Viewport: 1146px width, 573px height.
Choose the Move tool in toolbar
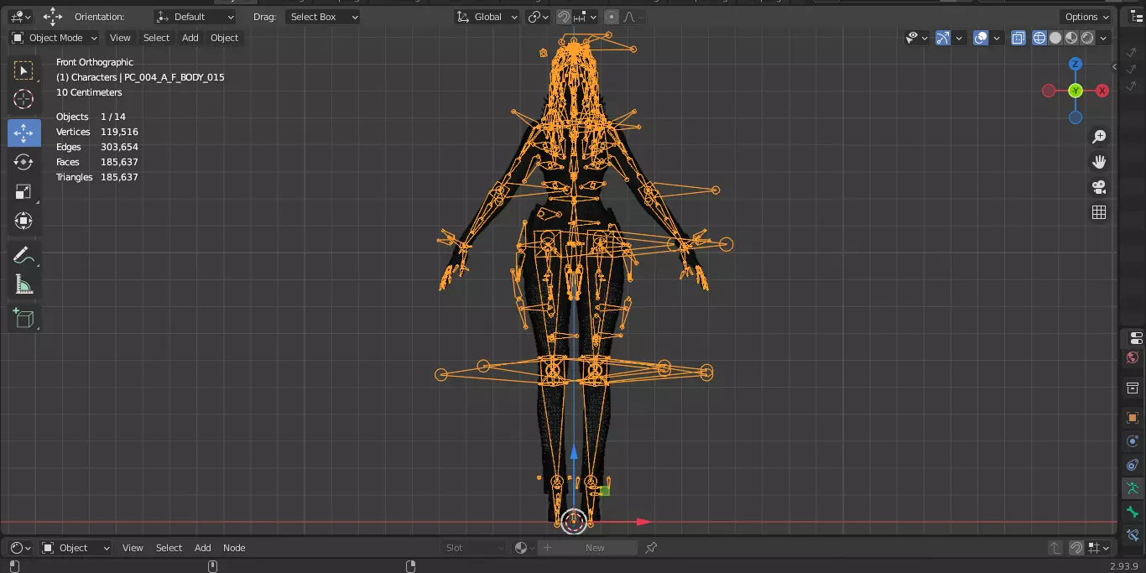(23, 133)
